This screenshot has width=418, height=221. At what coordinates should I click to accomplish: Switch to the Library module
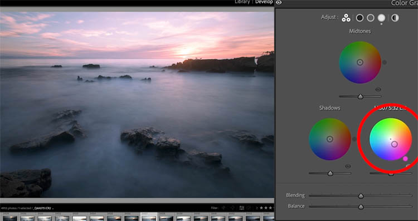pyautogui.click(x=242, y=2)
